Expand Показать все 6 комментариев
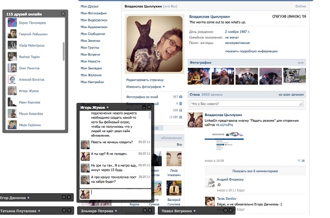 tap(255, 171)
